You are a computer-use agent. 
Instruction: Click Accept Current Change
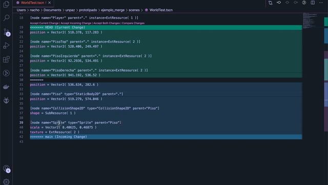44,23
